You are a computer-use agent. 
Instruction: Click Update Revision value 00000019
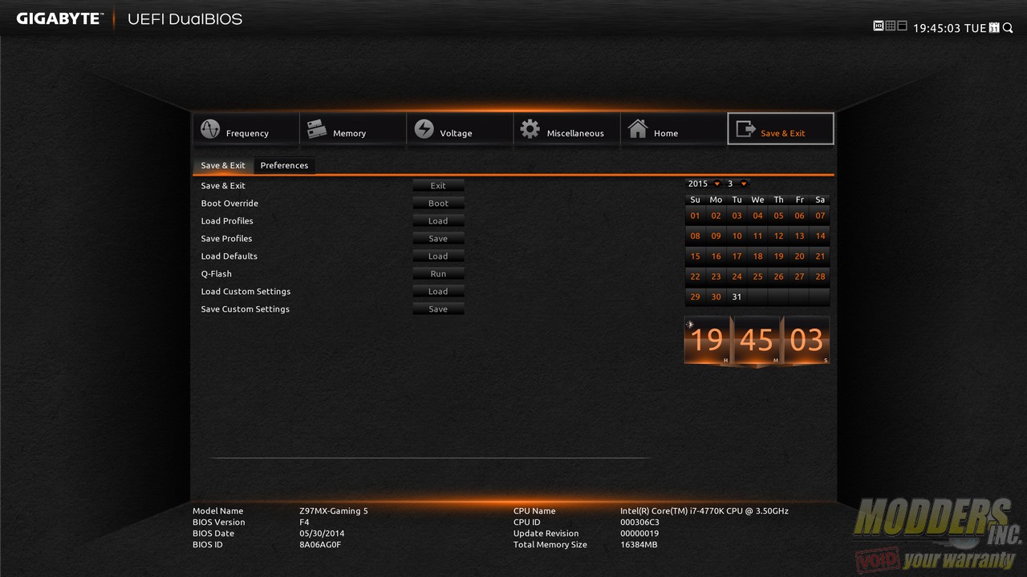[x=639, y=534]
